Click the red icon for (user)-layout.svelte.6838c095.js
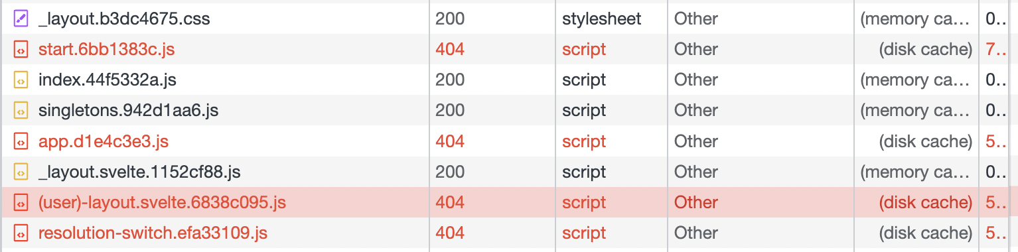 [21, 203]
